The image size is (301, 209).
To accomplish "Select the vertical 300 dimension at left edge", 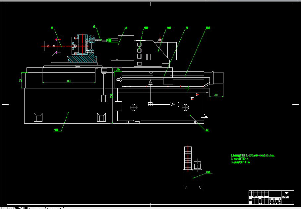I will (x=21, y=80).
